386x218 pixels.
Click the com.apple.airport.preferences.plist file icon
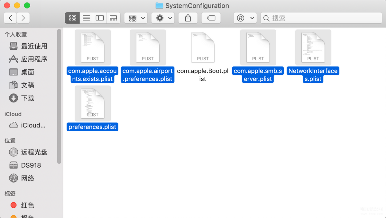[148, 47]
